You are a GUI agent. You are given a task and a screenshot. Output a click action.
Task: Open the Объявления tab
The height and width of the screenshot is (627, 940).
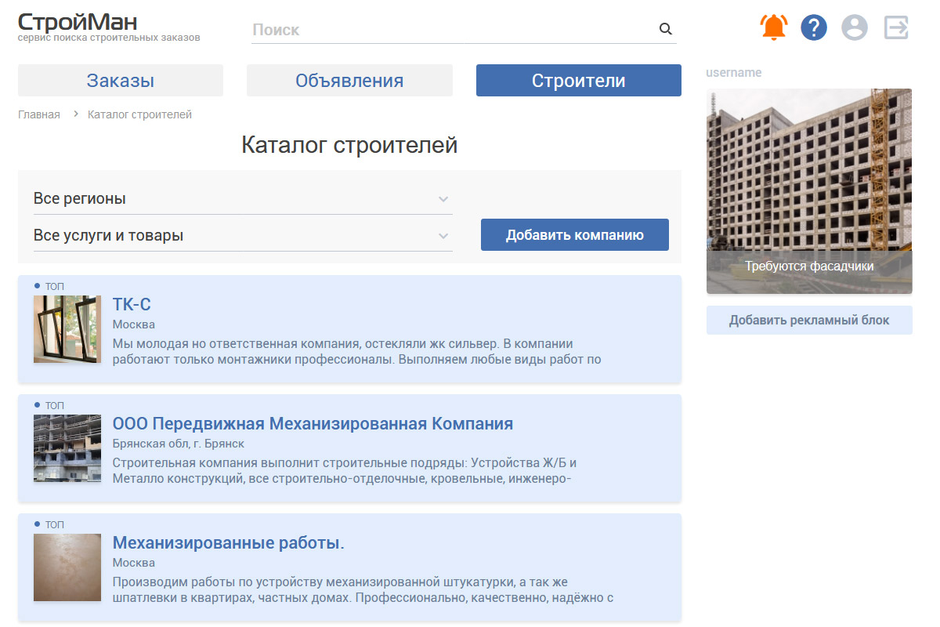(x=349, y=81)
